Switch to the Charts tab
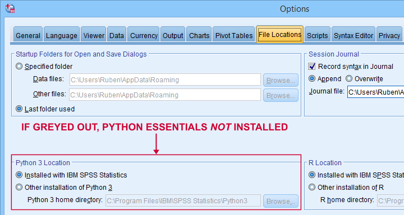Viewport: 404px width, 215px height. click(x=199, y=34)
